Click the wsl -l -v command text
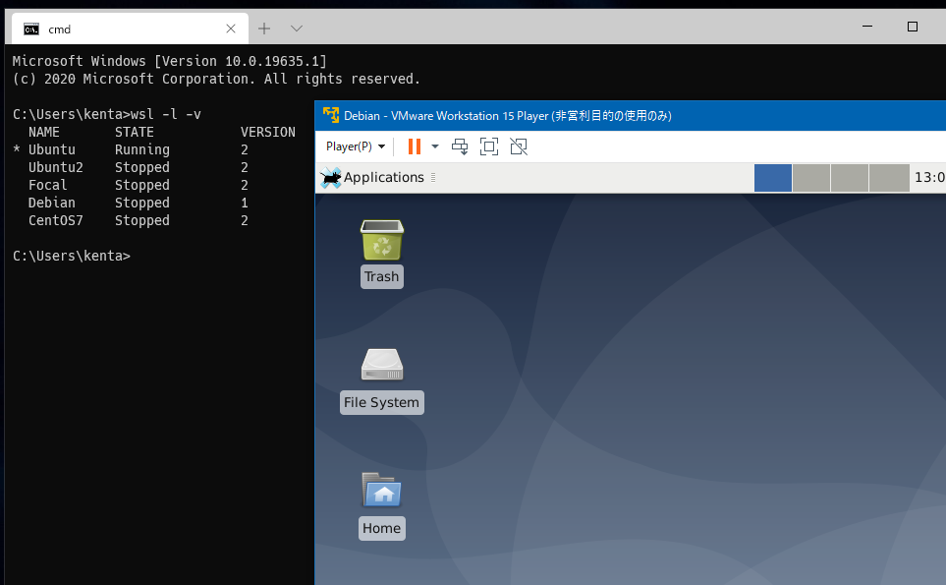Screen dimensions: 946x585 [166, 114]
